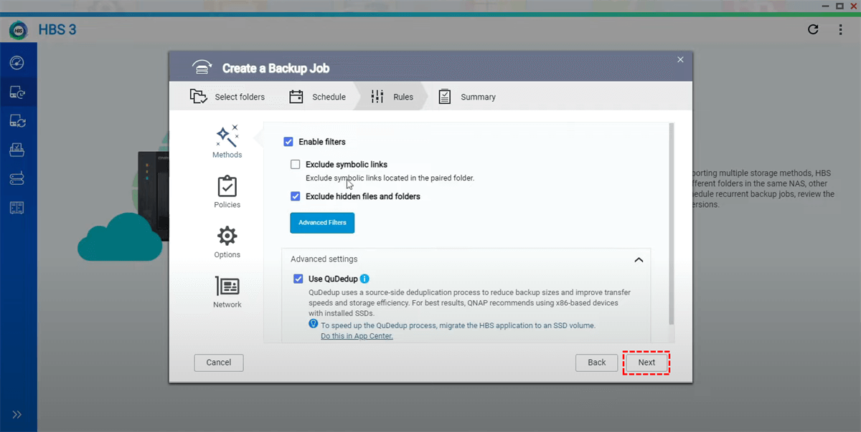Click the lightbulb tip icon
Image resolution: width=861 pixels, height=432 pixels.
pos(313,324)
